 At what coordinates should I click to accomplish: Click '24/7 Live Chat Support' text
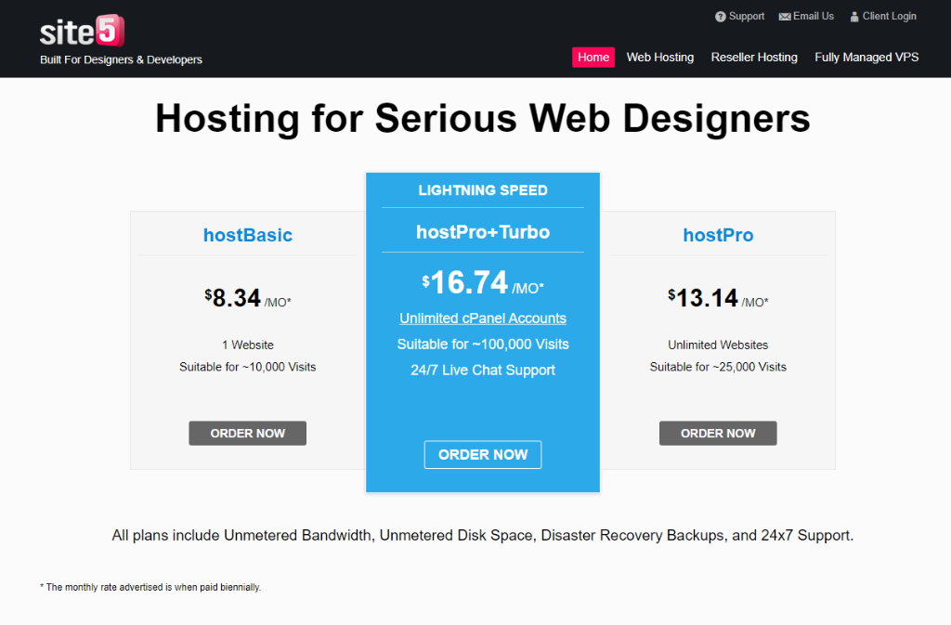[x=483, y=370]
